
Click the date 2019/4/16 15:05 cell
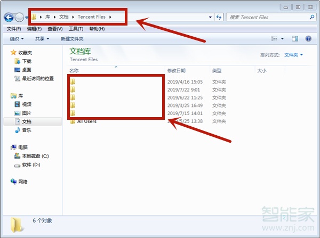point(185,82)
